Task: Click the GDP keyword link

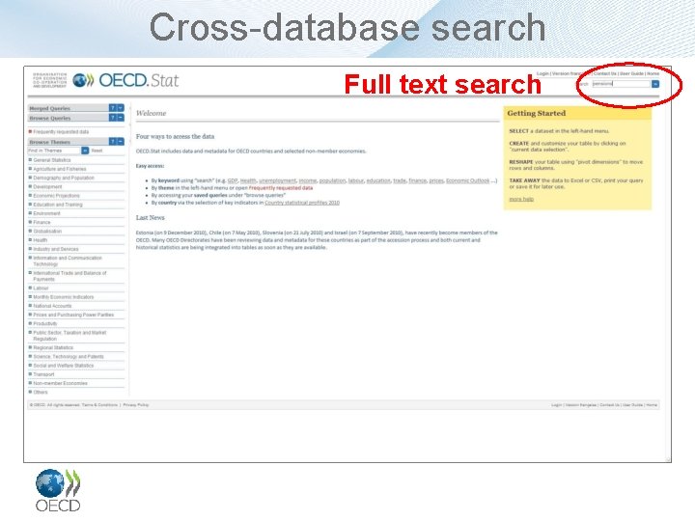Action: pos(233,180)
